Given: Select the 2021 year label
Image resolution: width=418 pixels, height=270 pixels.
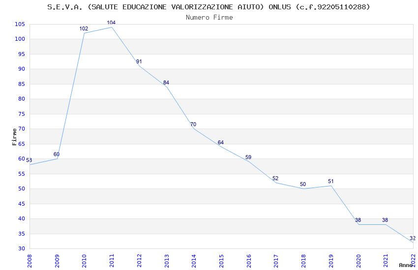Looking at the screenshot, I should (x=386, y=261).
